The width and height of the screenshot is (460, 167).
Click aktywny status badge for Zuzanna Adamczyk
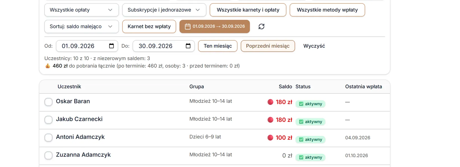[x=311, y=157]
